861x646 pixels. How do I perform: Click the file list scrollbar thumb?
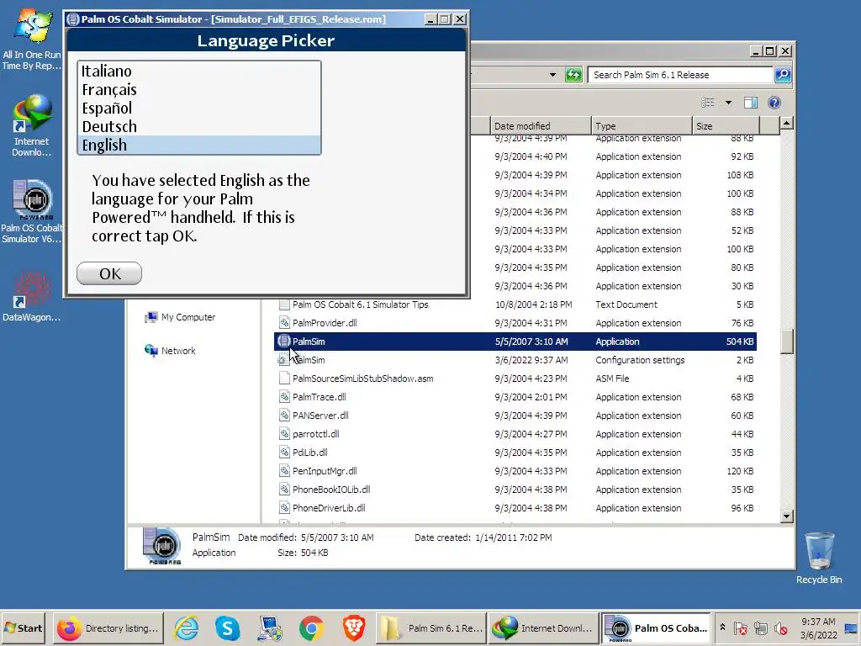click(786, 342)
